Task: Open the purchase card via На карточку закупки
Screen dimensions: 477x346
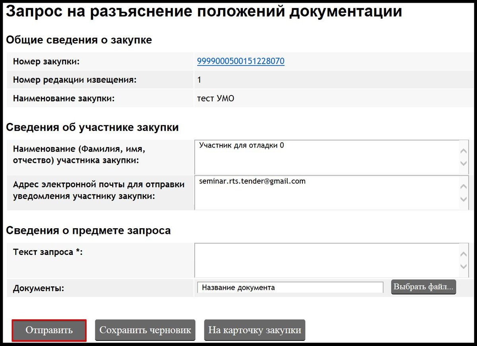Action: [x=254, y=330]
